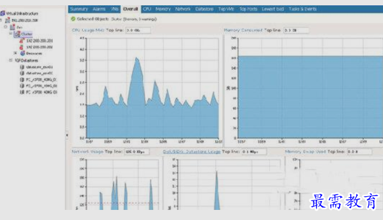Image resolution: width=383 pixels, height=220 pixels.
Task: Open the Tasks & Events tab
Action: (x=303, y=9)
